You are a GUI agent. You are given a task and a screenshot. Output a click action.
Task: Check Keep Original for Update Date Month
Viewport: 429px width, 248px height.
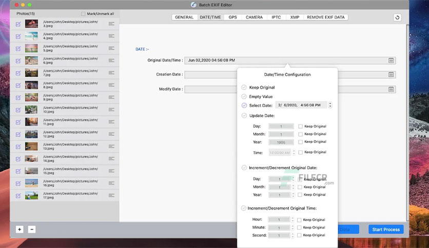pos(300,134)
